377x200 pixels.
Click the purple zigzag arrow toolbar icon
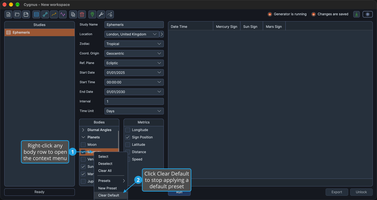pos(63,14)
